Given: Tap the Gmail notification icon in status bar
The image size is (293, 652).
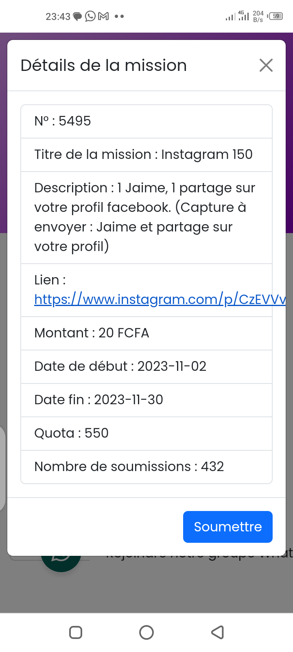Looking at the screenshot, I should coord(104,16).
